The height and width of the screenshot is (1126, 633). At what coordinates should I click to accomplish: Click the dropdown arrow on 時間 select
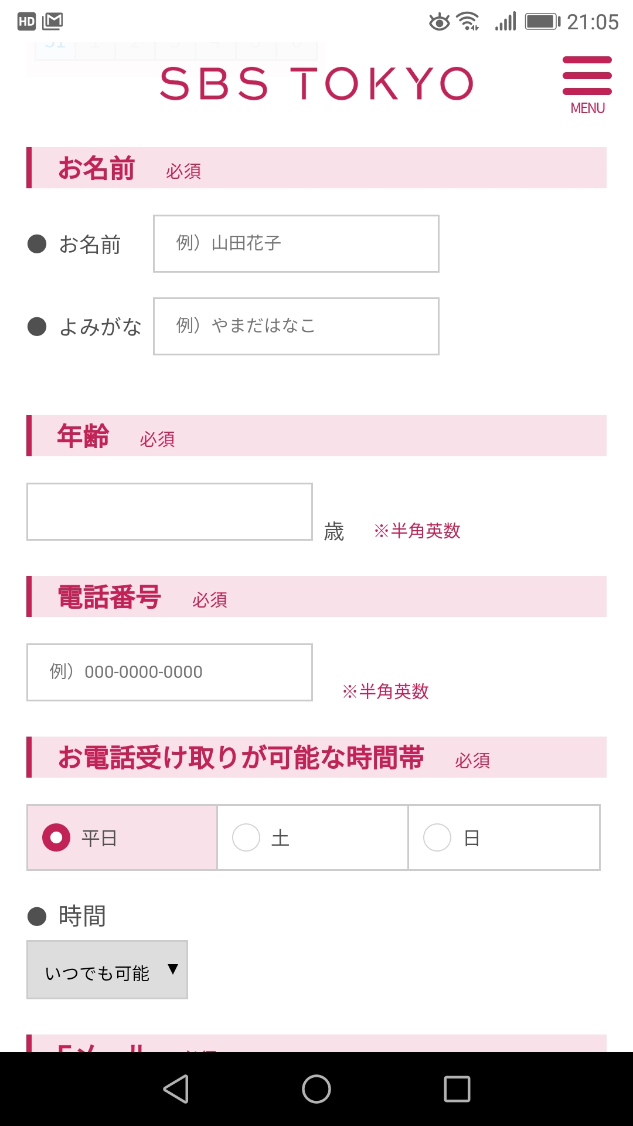coord(172,969)
